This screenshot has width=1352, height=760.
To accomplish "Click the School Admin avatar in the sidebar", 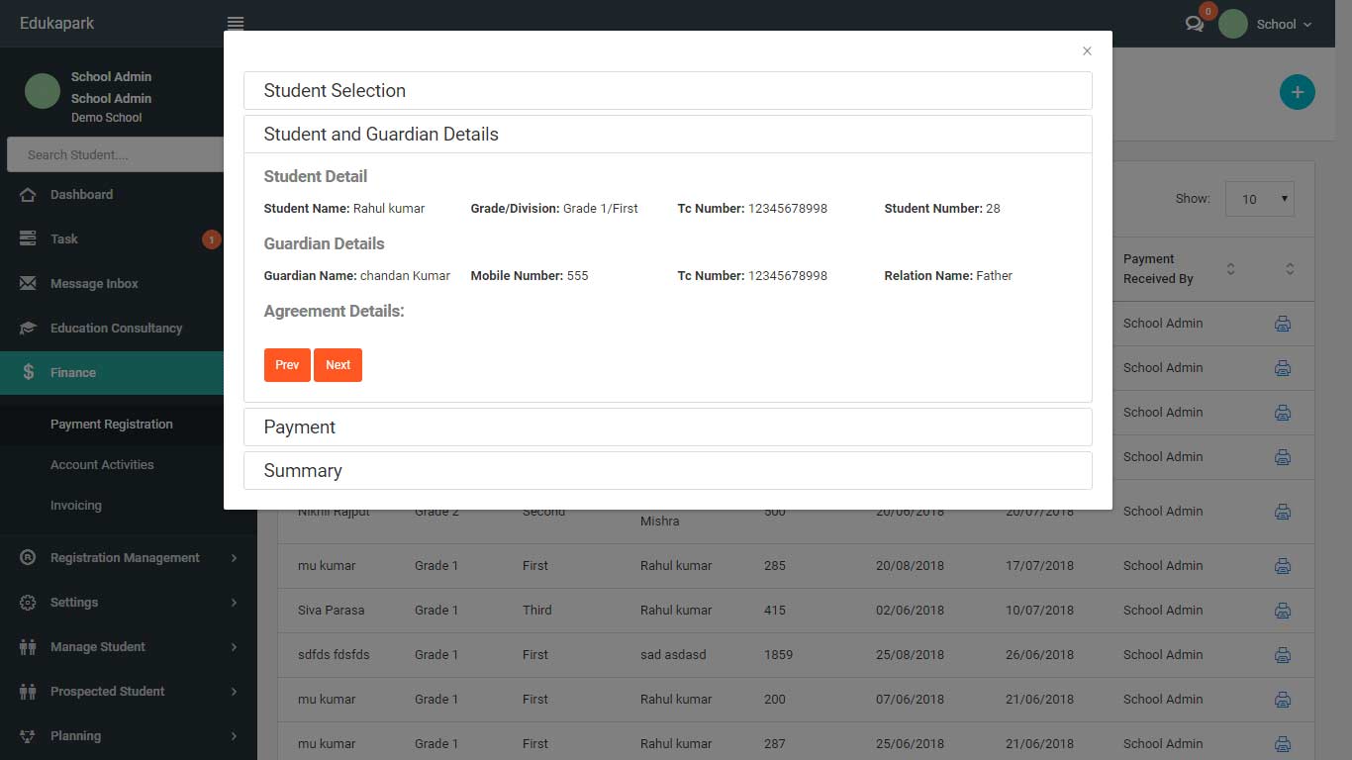I will click(x=43, y=91).
